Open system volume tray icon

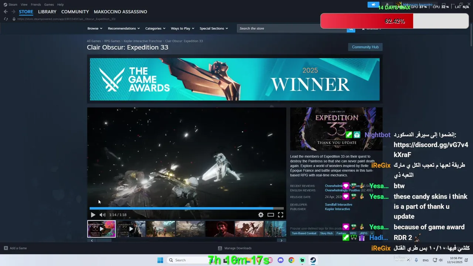440,260
